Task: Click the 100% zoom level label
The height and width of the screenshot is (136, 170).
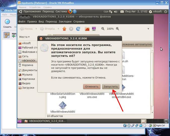Action: point(110,29)
